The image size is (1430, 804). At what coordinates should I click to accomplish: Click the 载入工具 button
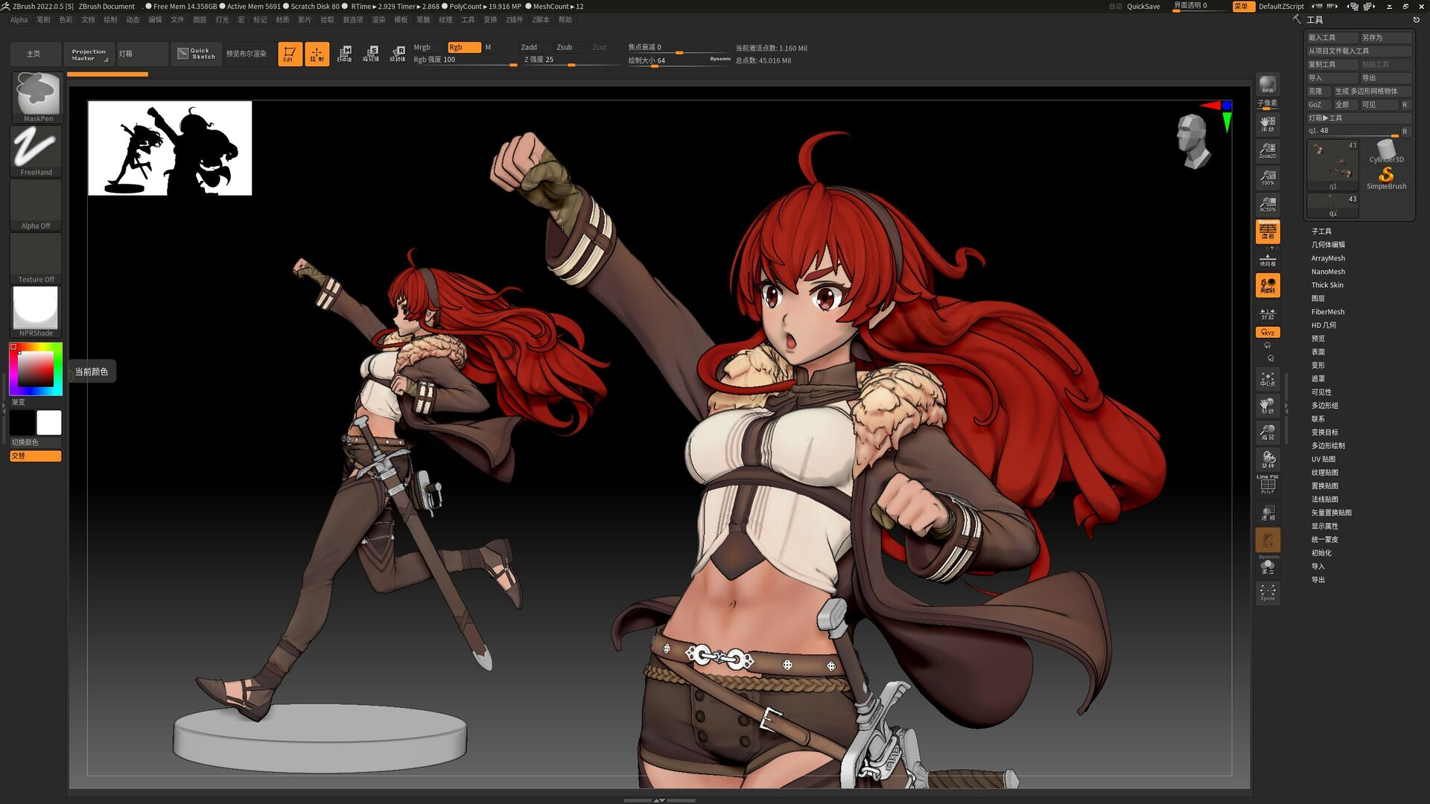click(x=1332, y=37)
